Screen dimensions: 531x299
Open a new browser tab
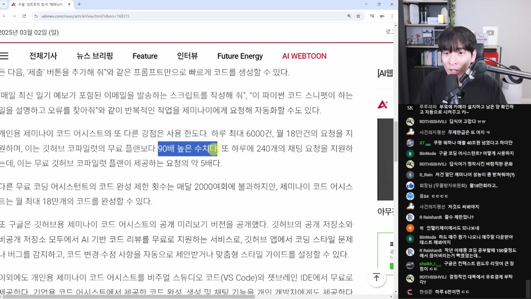(x=79, y=4)
